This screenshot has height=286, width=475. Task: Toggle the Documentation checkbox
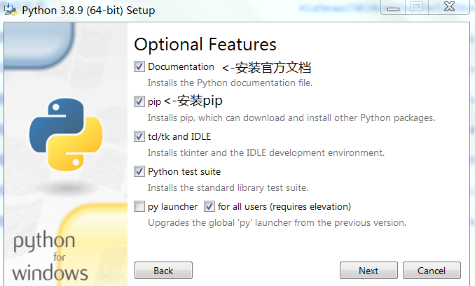tap(139, 67)
